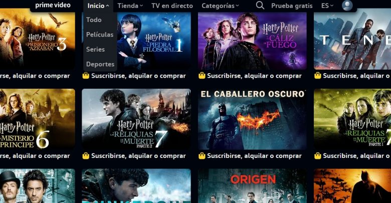Click the Prime Video logo
The width and height of the screenshot is (391, 203).
click(53, 5)
